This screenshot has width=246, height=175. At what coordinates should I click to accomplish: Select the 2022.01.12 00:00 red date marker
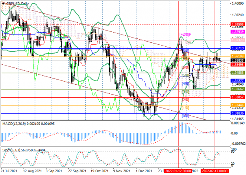click(178, 171)
